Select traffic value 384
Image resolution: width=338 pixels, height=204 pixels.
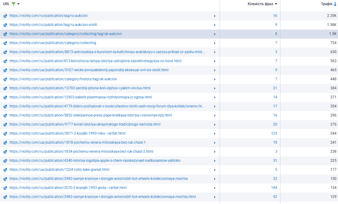pos(333,88)
